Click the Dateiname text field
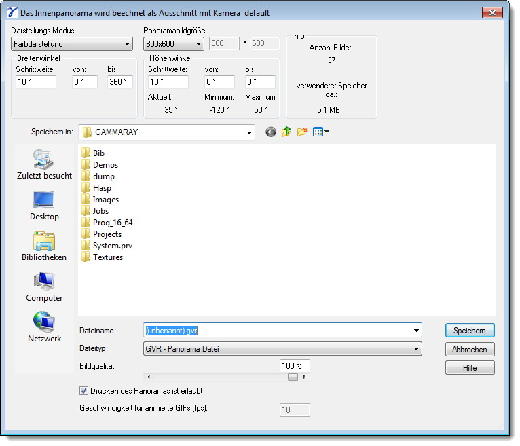The width and height of the screenshot is (520, 446). point(278,331)
